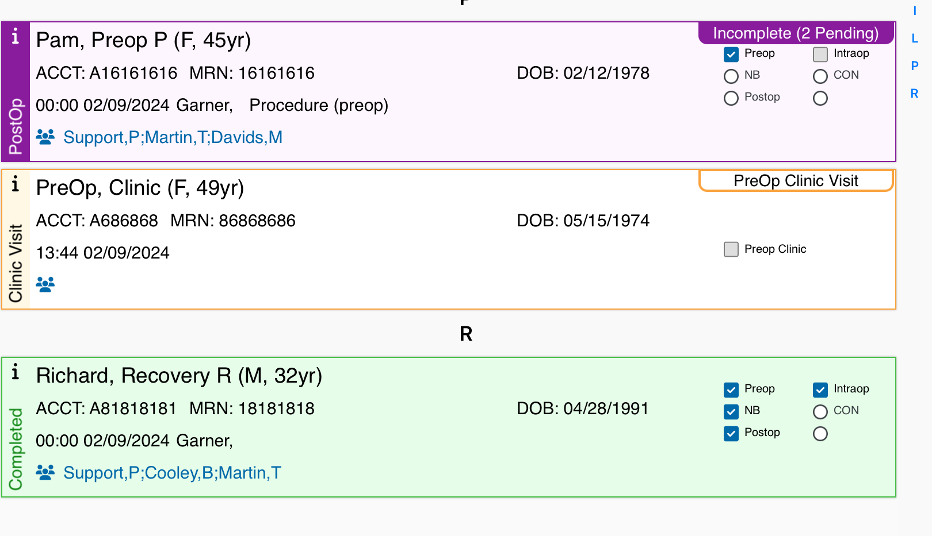Open the Incomplete (2 Pending) status badge
Viewport: 932px width, 536px height.
click(x=796, y=33)
